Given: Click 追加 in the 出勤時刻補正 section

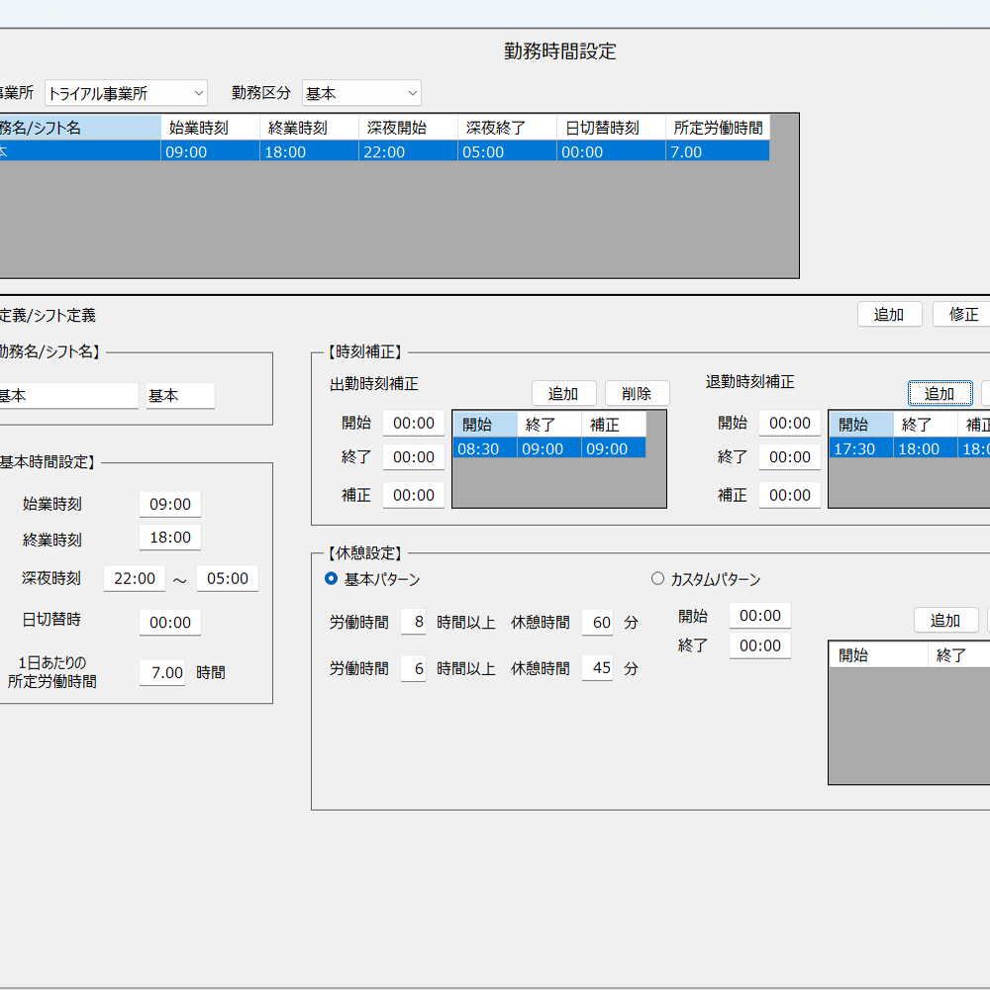Looking at the screenshot, I should [563, 392].
